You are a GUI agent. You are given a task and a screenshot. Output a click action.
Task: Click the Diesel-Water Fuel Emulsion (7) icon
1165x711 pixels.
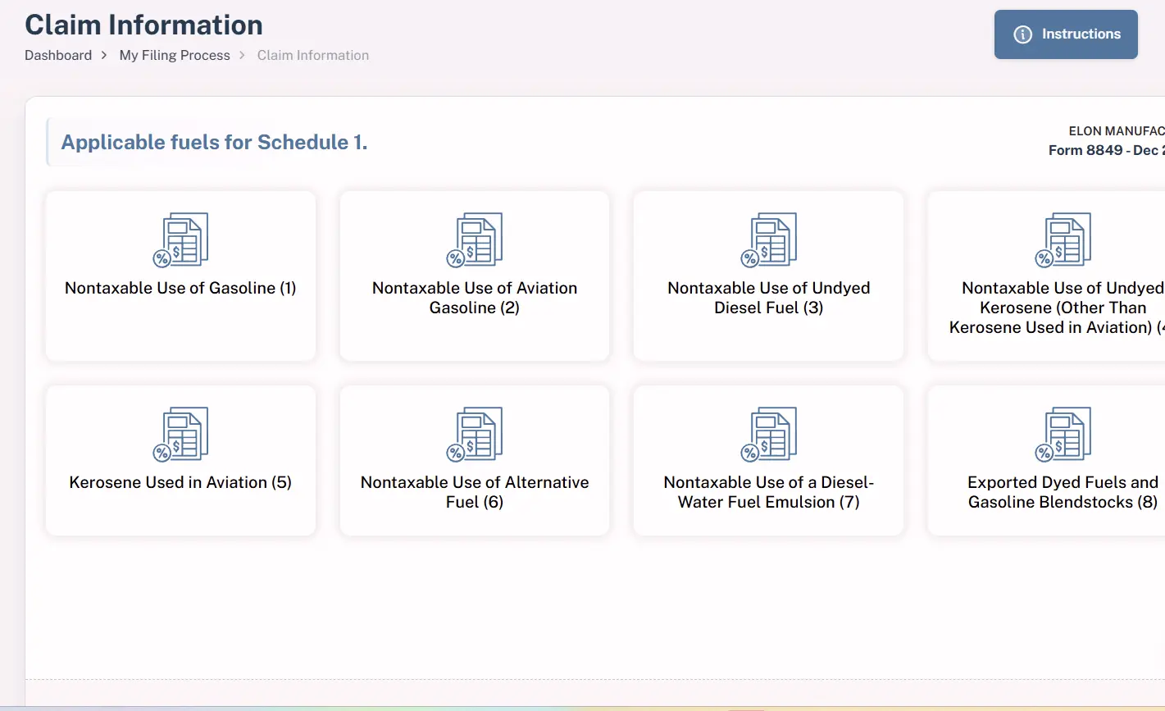pyautogui.click(x=768, y=435)
